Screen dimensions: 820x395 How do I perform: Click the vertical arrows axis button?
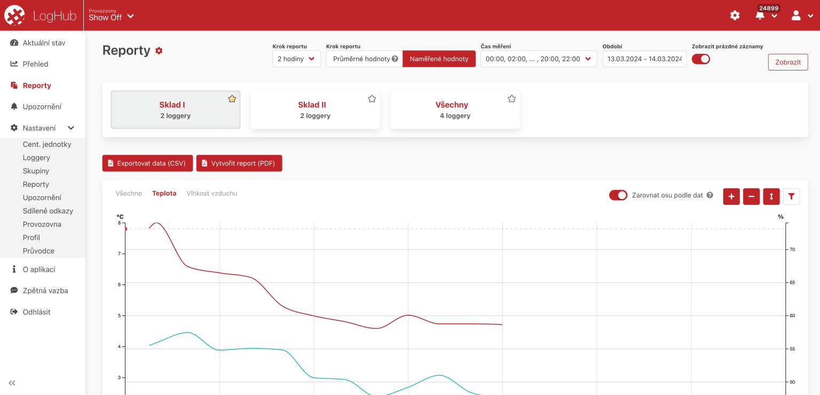(771, 196)
